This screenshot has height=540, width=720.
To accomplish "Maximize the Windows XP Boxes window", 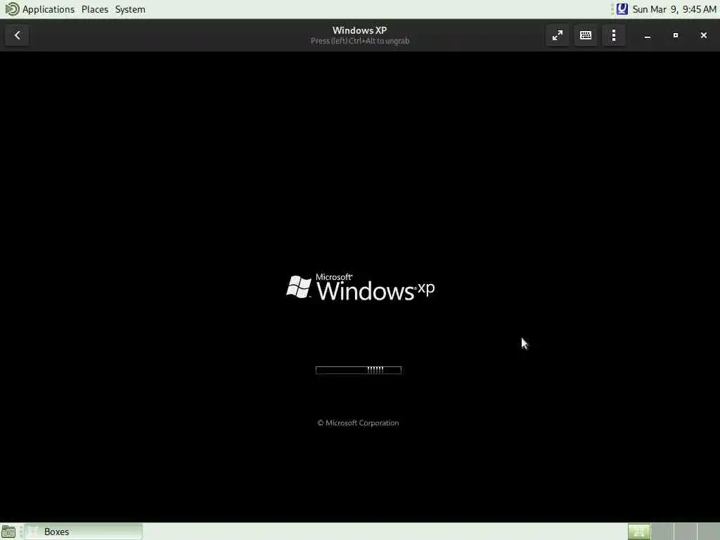I will [676, 35].
